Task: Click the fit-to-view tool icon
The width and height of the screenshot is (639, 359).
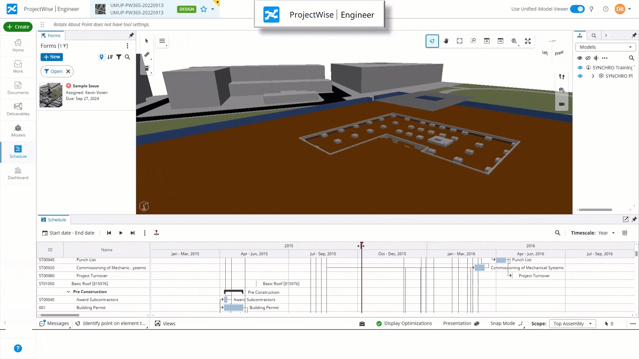Action: tap(460, 41)
